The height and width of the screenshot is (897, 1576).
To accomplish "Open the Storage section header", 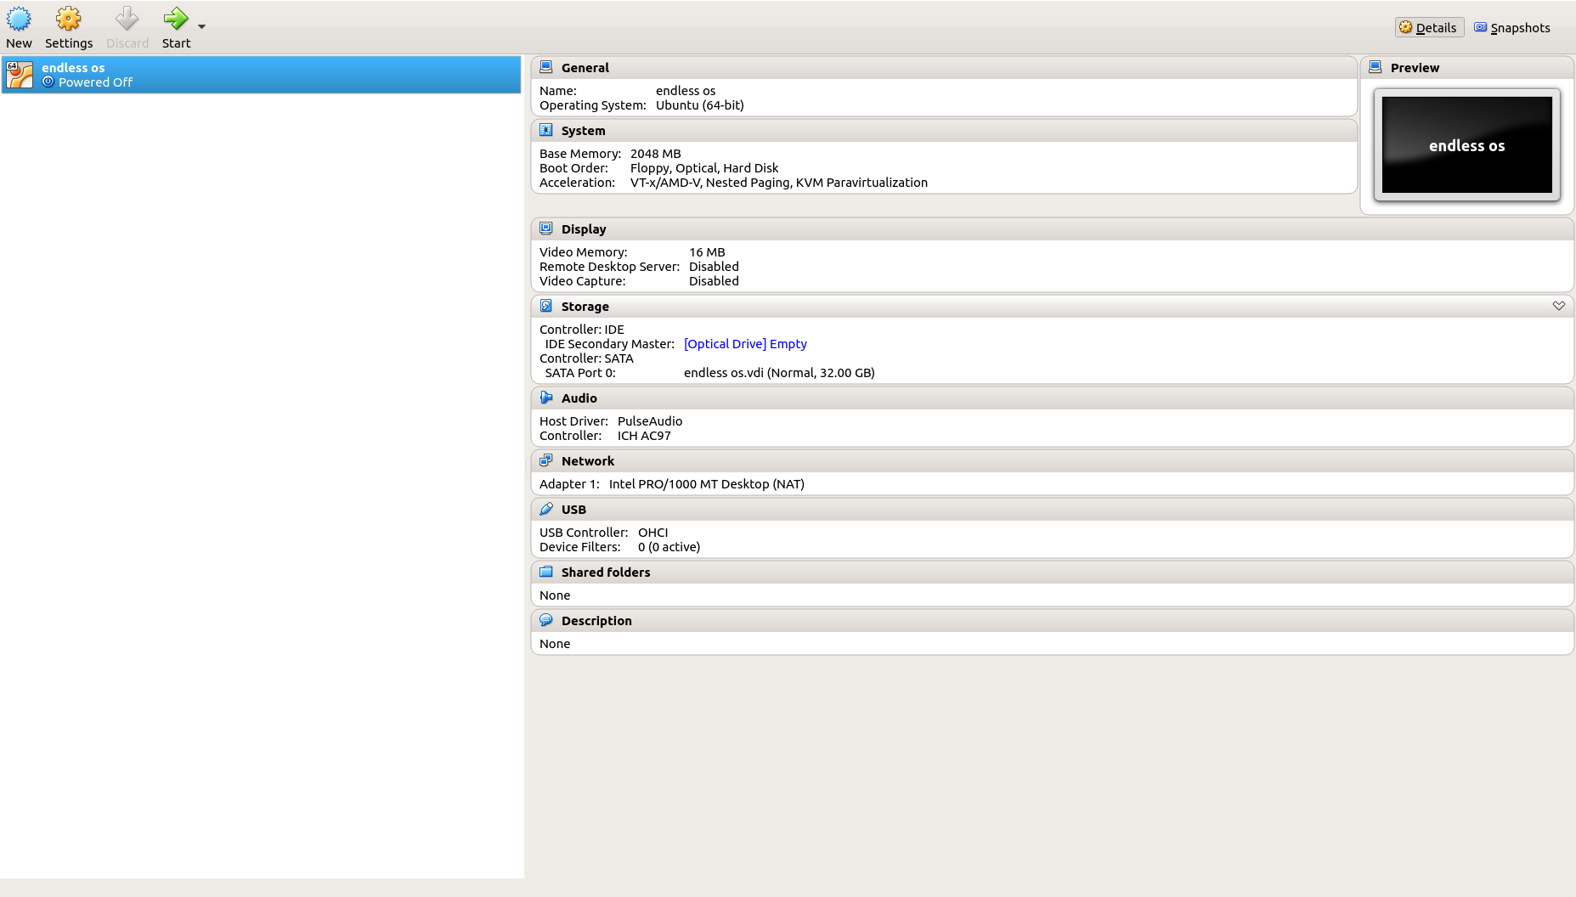I will click(x=1053, y=307).
